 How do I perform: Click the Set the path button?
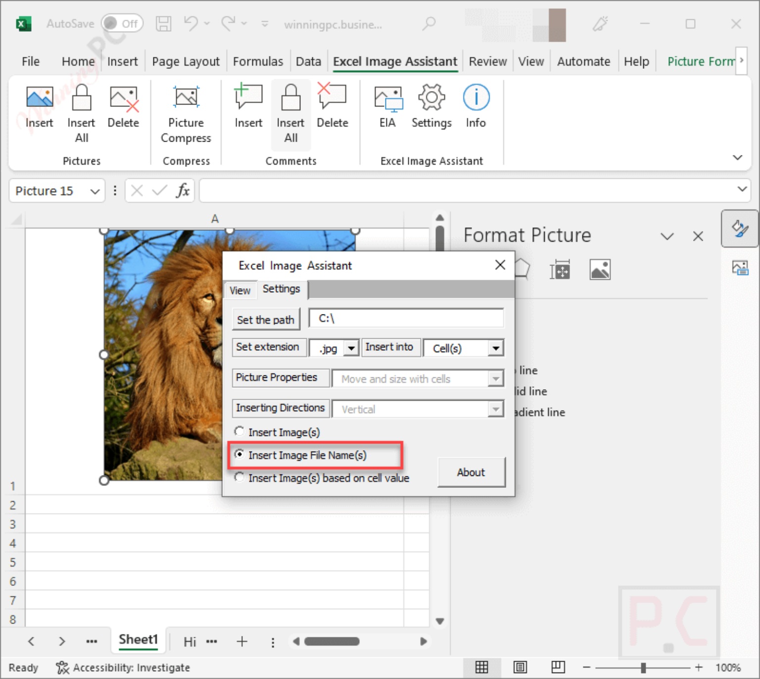266,319
